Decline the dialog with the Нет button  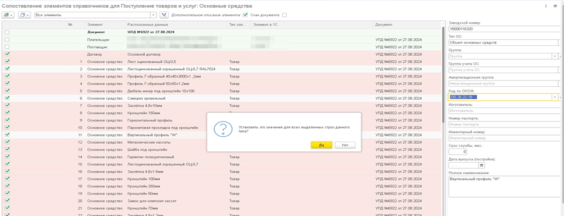(x=345, y=145)
